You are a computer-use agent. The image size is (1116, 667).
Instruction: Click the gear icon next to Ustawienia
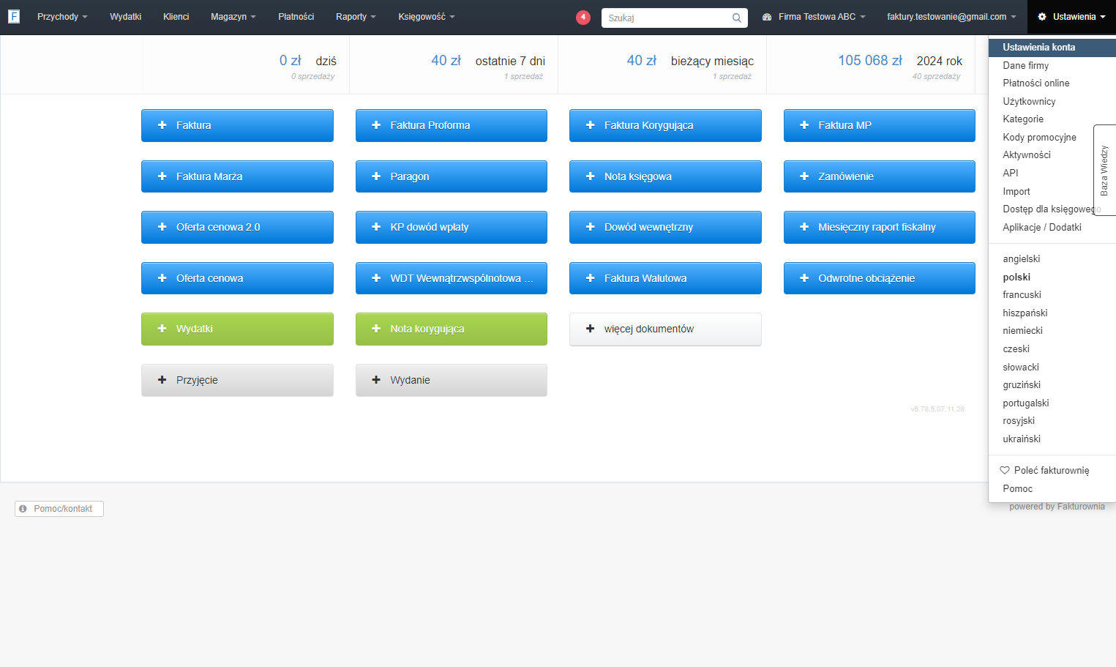coord(1042,17)
